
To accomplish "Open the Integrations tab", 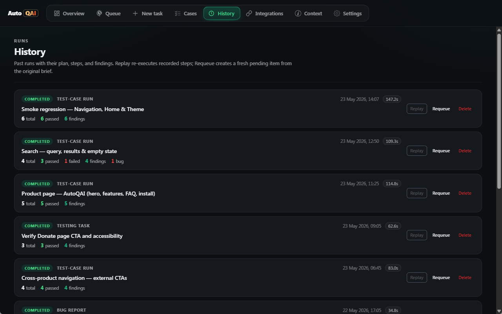I will click(265, 13).
